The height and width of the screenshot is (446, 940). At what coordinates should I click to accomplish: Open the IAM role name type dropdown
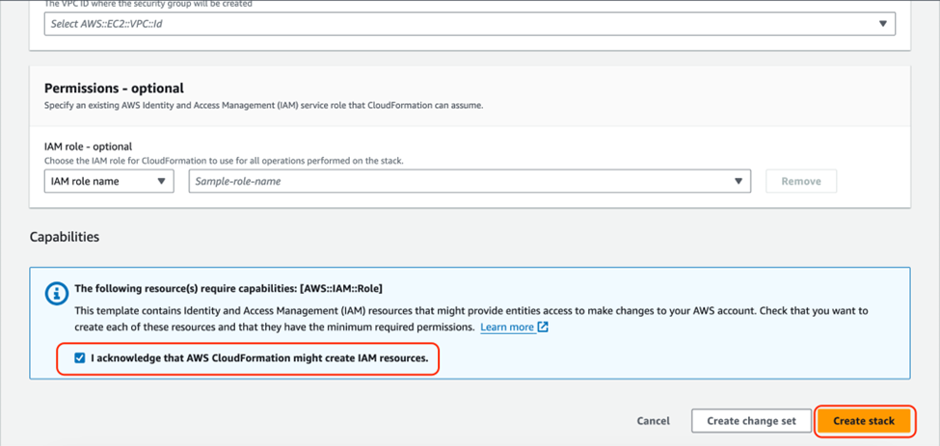108,181
